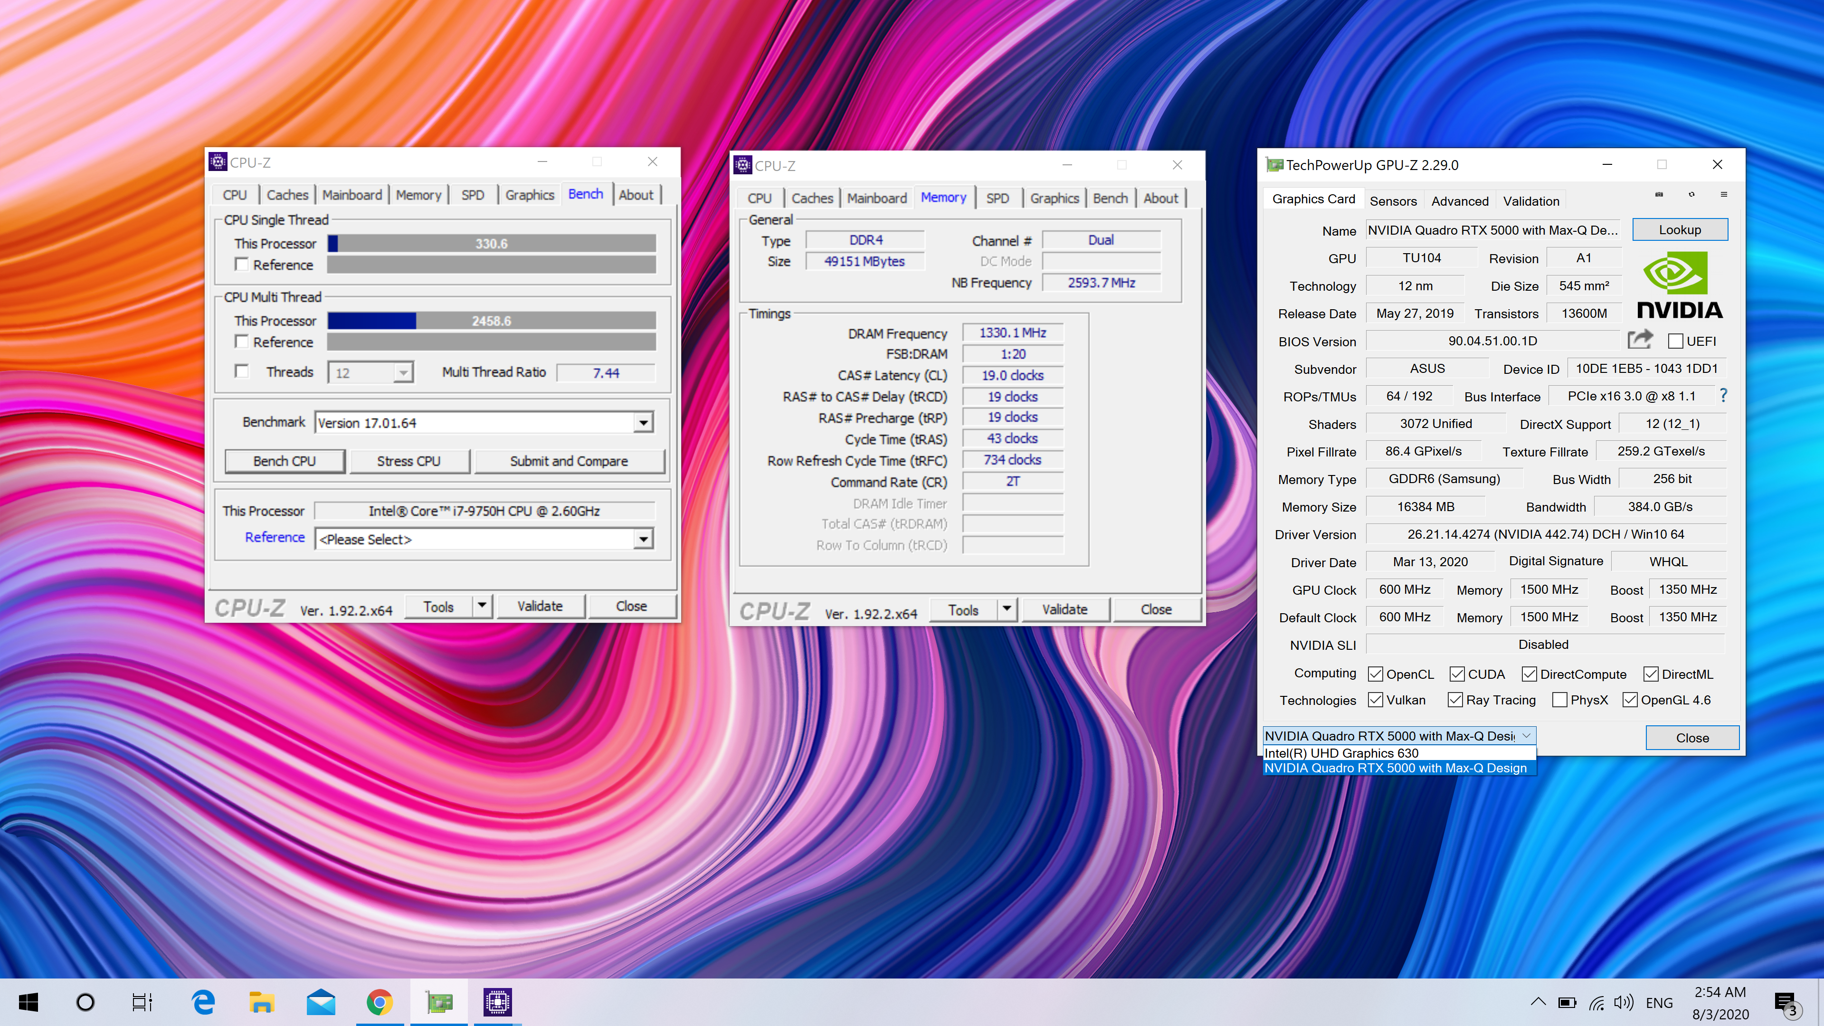
Task: Click the GPU-Z refresh icon
Action: tap(1691, 194)
